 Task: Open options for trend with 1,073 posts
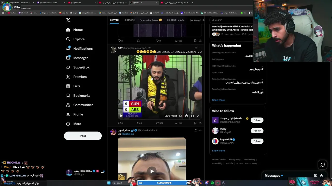click(x=262, y=66)
